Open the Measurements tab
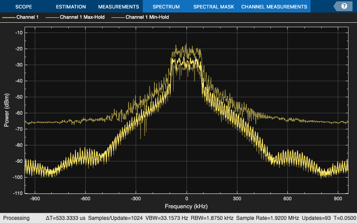The width and height of the screenshot is (357, 223). [118, 7]
